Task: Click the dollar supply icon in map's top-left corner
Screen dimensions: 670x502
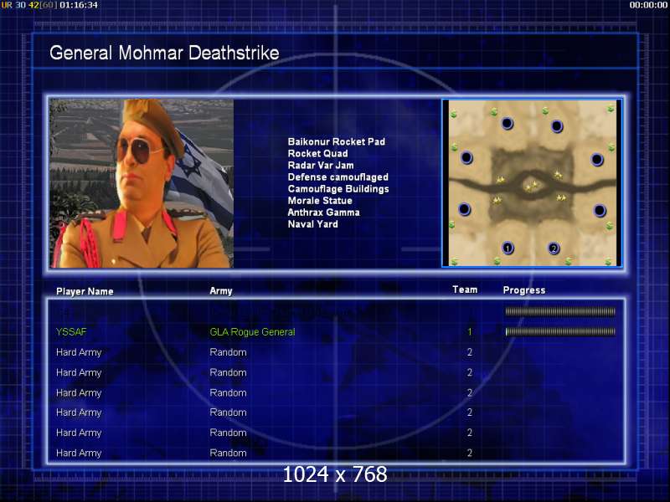Action: point(453,114)
